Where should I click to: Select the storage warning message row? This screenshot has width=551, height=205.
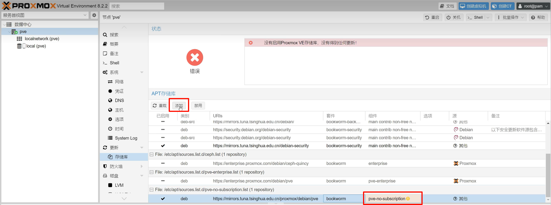pos(396,43)
